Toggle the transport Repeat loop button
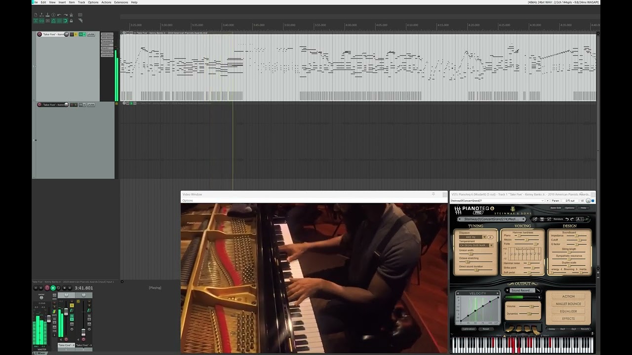The image size is (632, 355). [x=58, y=288]
